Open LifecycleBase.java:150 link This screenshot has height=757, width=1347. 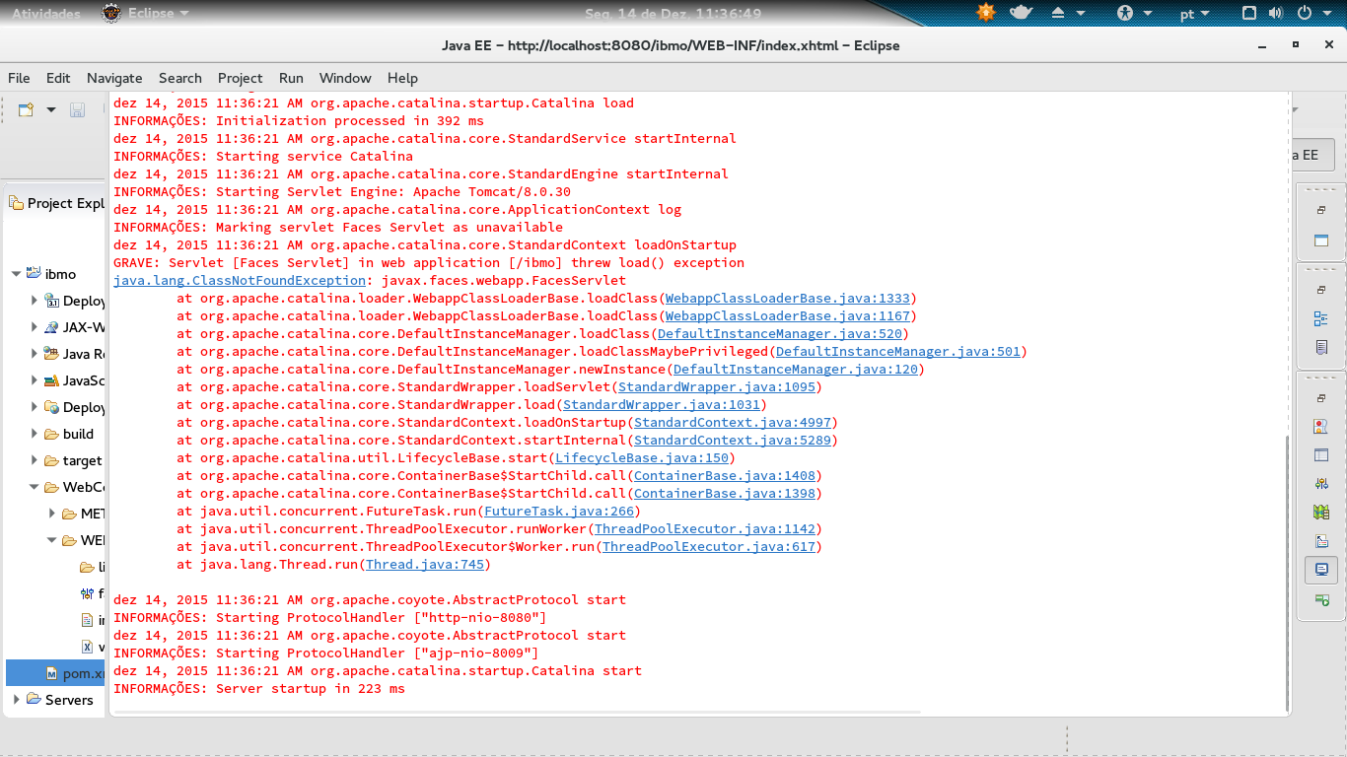pos(642,457)
